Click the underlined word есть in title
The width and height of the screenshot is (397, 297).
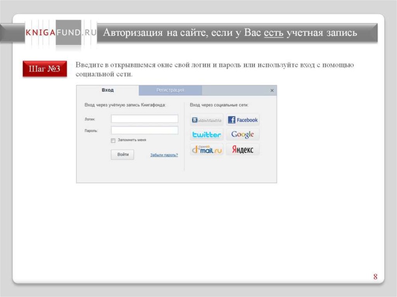coord(274,33)
